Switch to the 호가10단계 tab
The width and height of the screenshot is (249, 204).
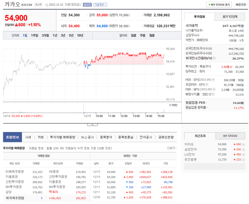coord(230,17)
